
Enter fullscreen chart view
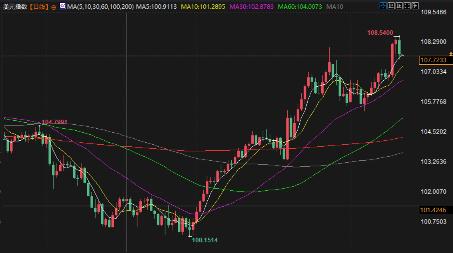coord(407,6)
